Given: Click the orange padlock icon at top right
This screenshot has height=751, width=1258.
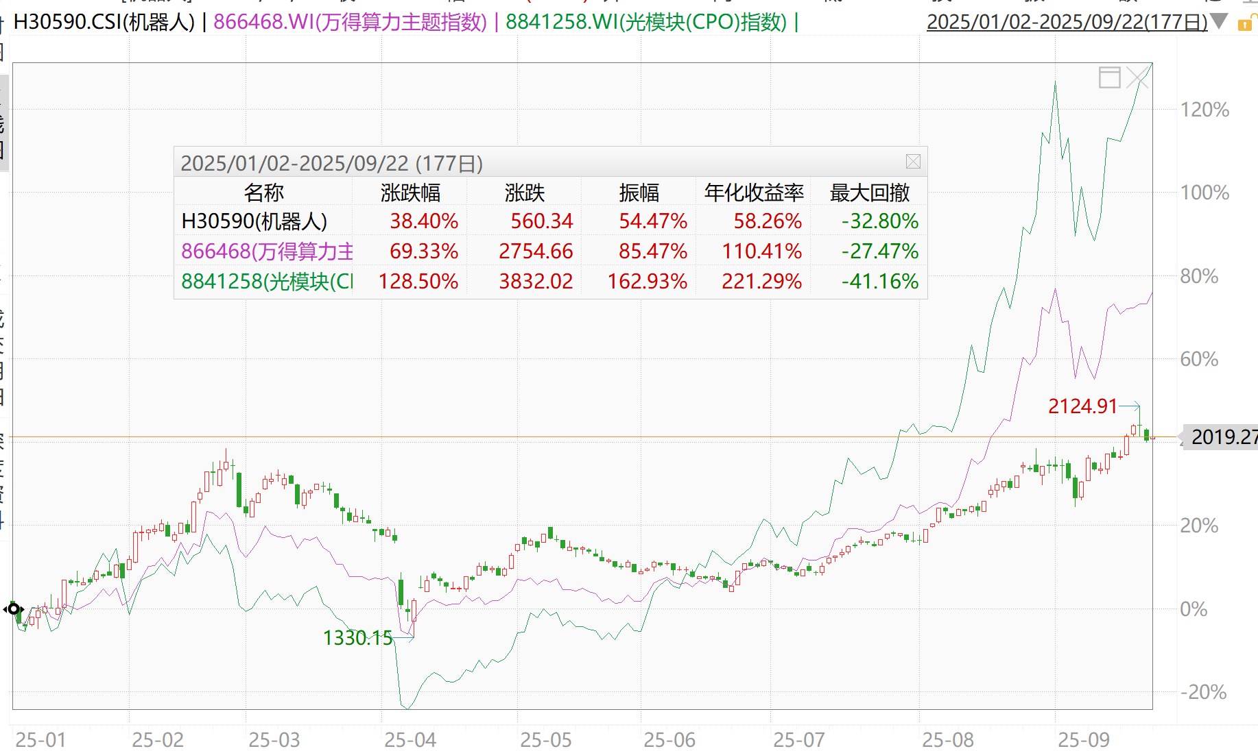Looking at the screenshot, I should click(x=1246, y=23).
